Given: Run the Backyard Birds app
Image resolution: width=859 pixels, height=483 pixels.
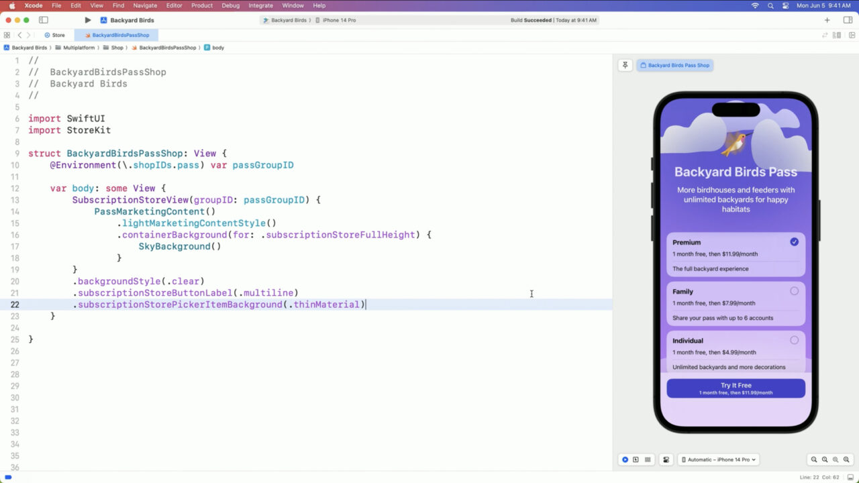Looking at the screenshot, I should click(x=87, y=20).
